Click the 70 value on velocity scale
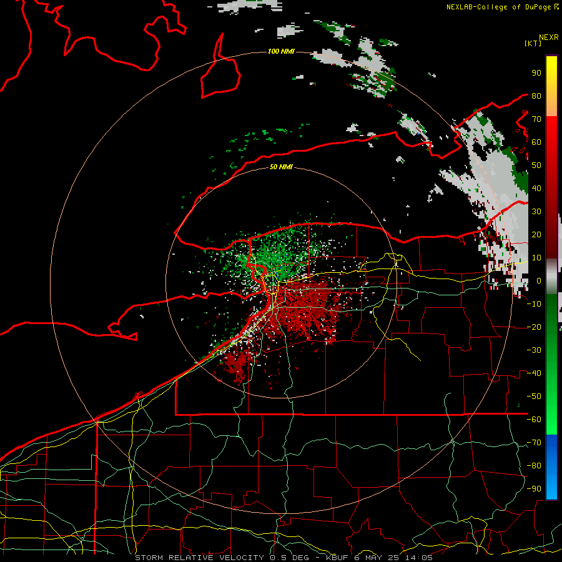The width and height of the screenshot is (562, 562). 536,119
